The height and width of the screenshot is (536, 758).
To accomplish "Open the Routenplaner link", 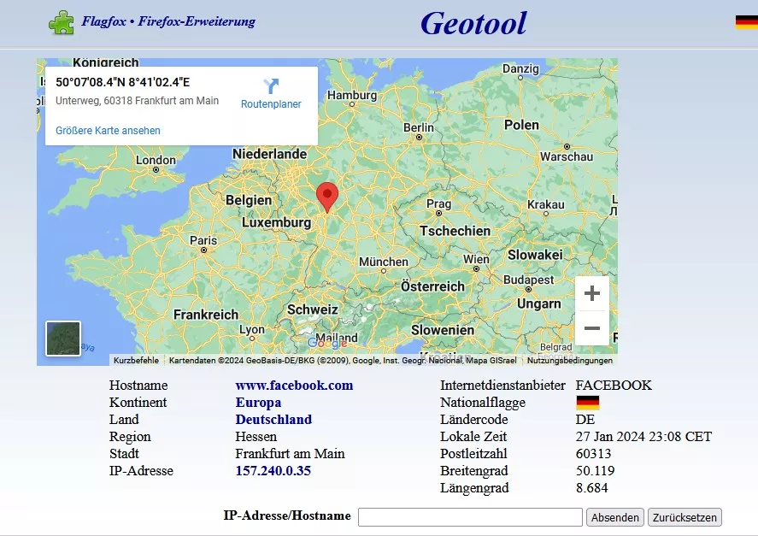I will tap(271, 104).
